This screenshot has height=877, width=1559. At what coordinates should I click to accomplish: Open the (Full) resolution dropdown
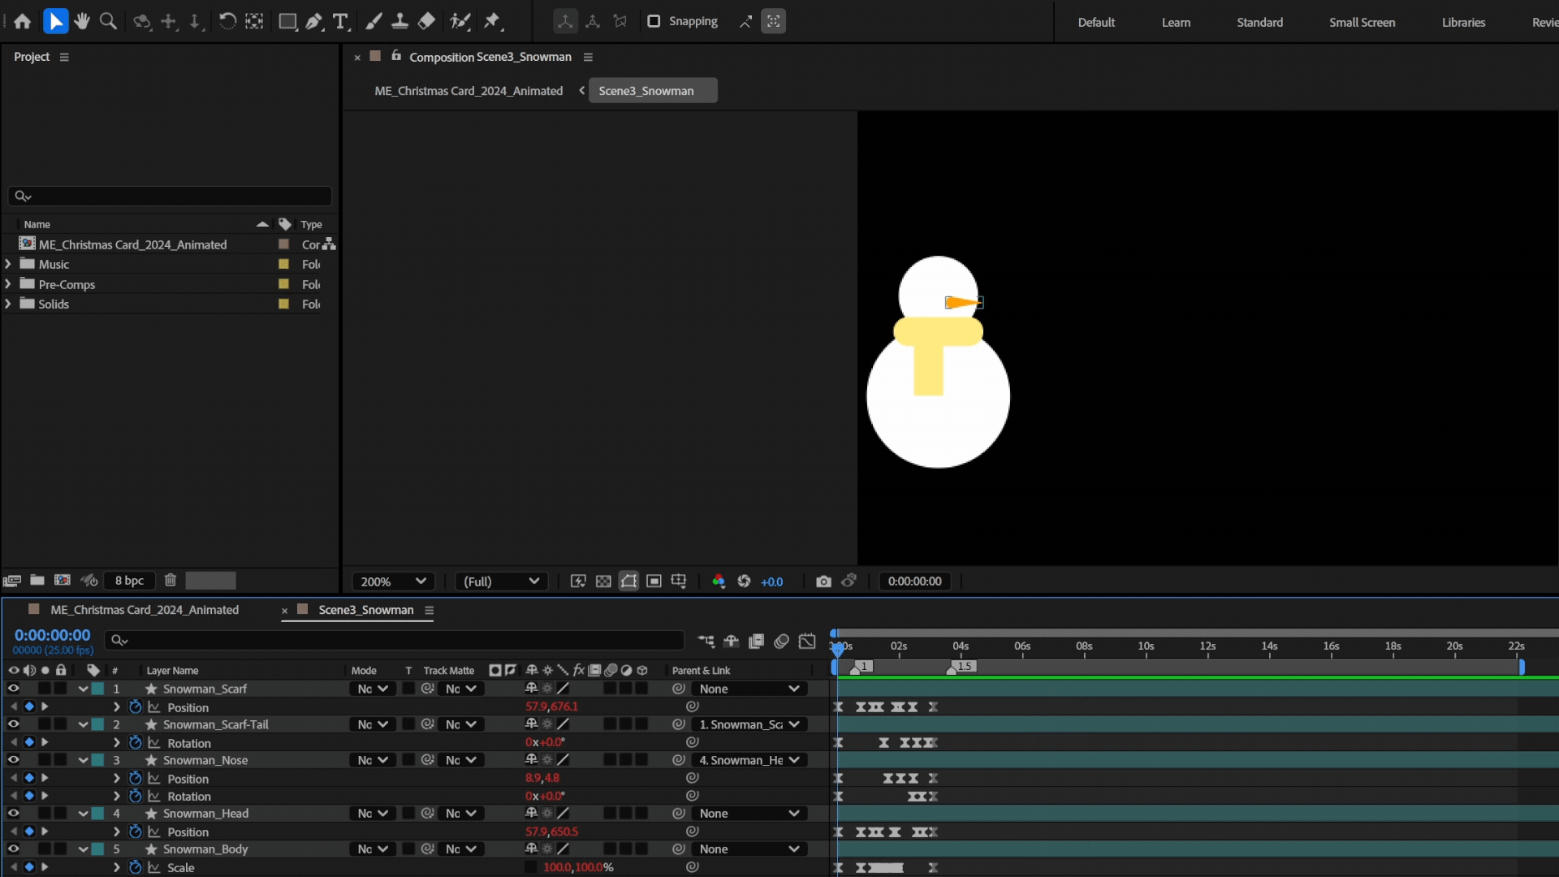click(501, 581)
